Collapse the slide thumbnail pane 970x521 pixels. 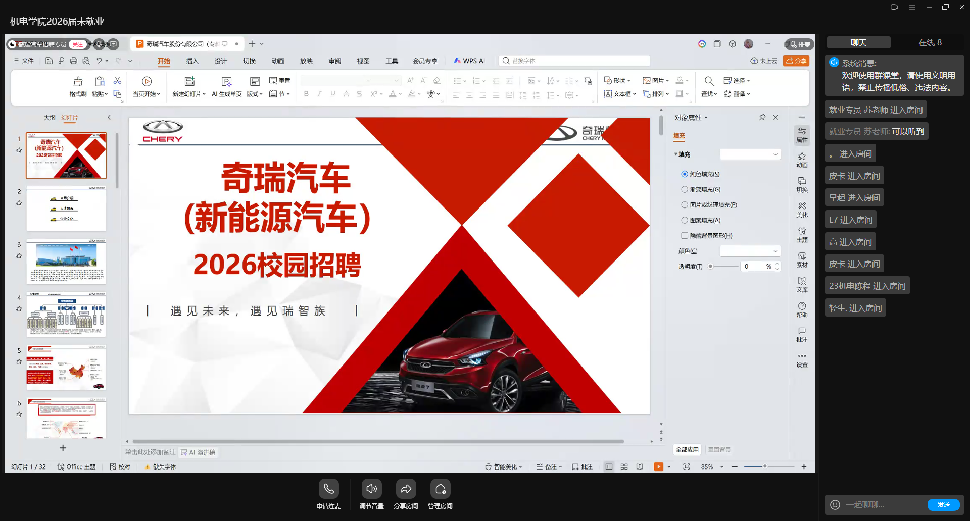(x=109, y=117)
